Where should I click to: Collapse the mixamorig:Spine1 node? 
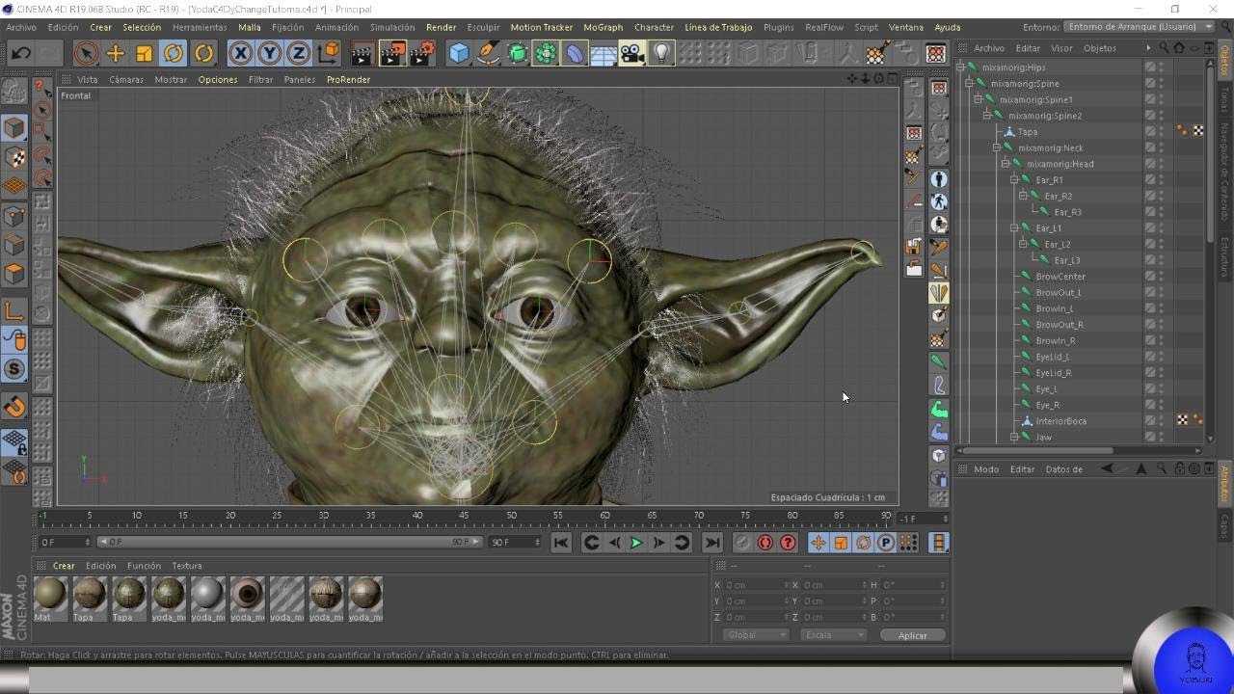979,99
